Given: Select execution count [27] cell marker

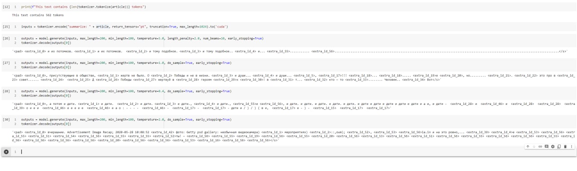Looking at the screenshot, I should pos(6,63).
